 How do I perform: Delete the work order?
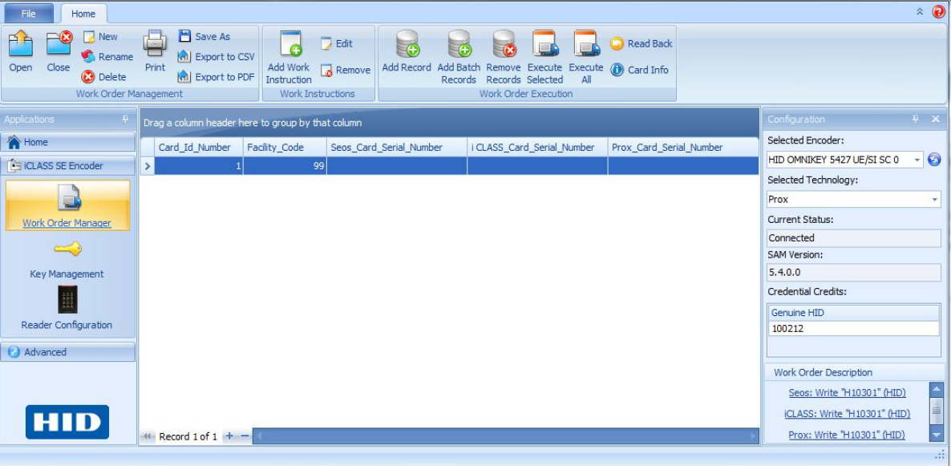pyautogui.click(x=104, y=77)
